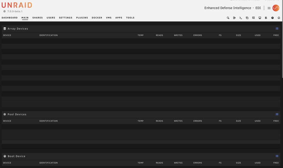Open the Settings tab

coord(66,18)
